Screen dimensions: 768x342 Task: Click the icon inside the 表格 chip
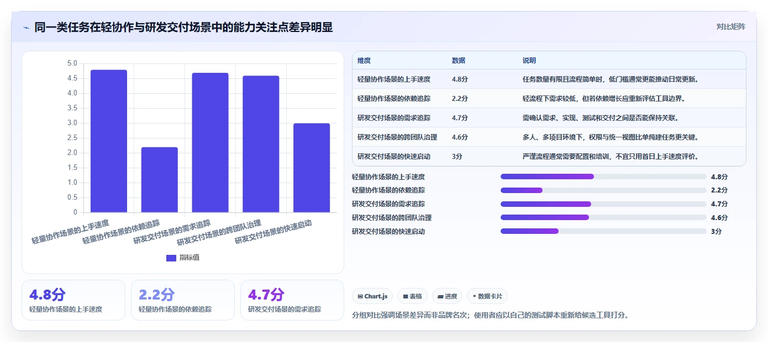[406, 297]
